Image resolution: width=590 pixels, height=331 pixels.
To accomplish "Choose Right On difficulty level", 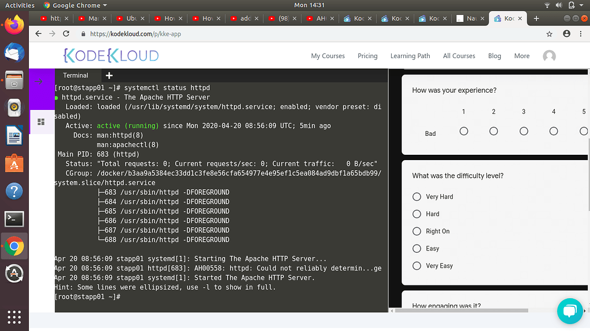I will [x=417, y=231].
